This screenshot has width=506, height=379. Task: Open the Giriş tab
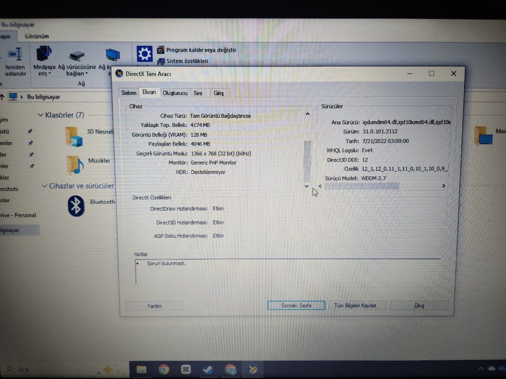[x=219, y=93]
